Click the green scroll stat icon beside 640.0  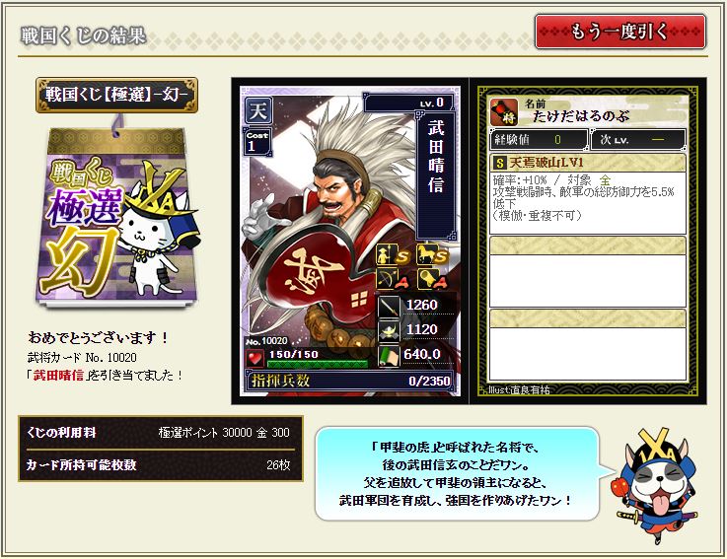[389, 356]
